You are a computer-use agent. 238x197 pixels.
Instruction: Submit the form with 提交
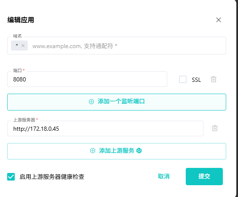(204, 176)
